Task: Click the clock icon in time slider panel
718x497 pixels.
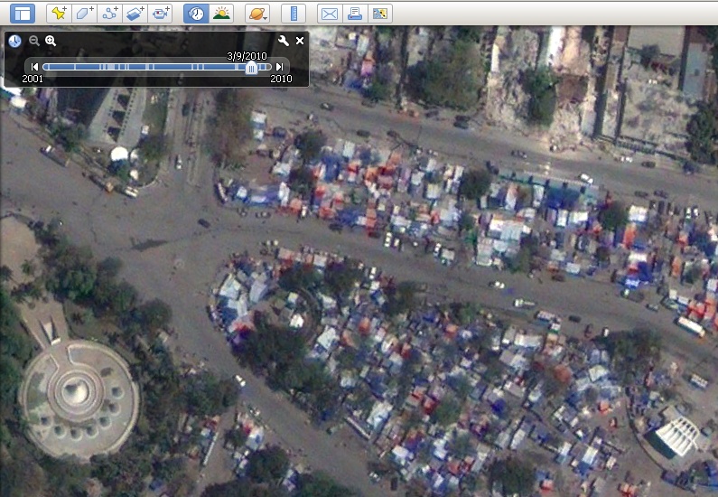Action: click(x=14, y=41)
